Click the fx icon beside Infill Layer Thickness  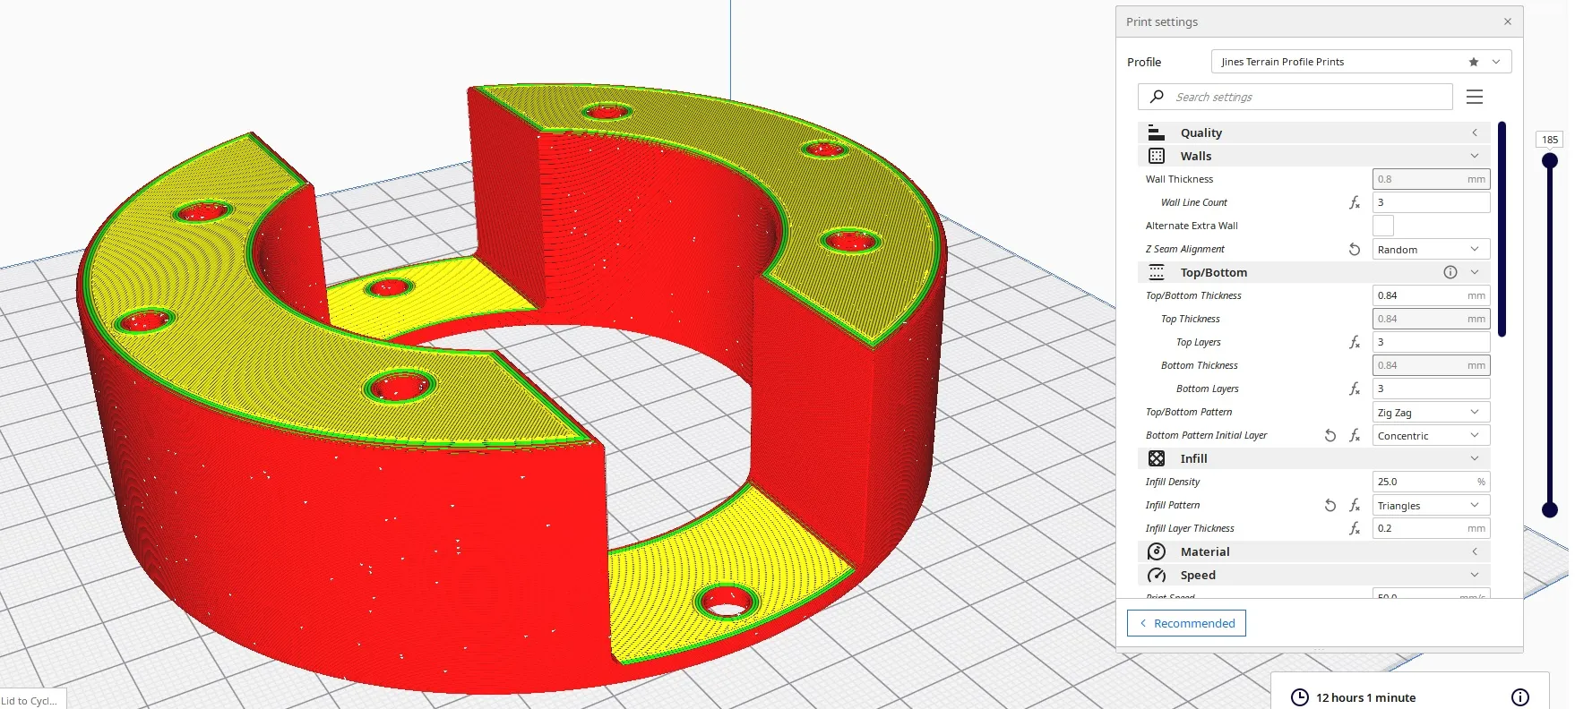(1355, 529)
